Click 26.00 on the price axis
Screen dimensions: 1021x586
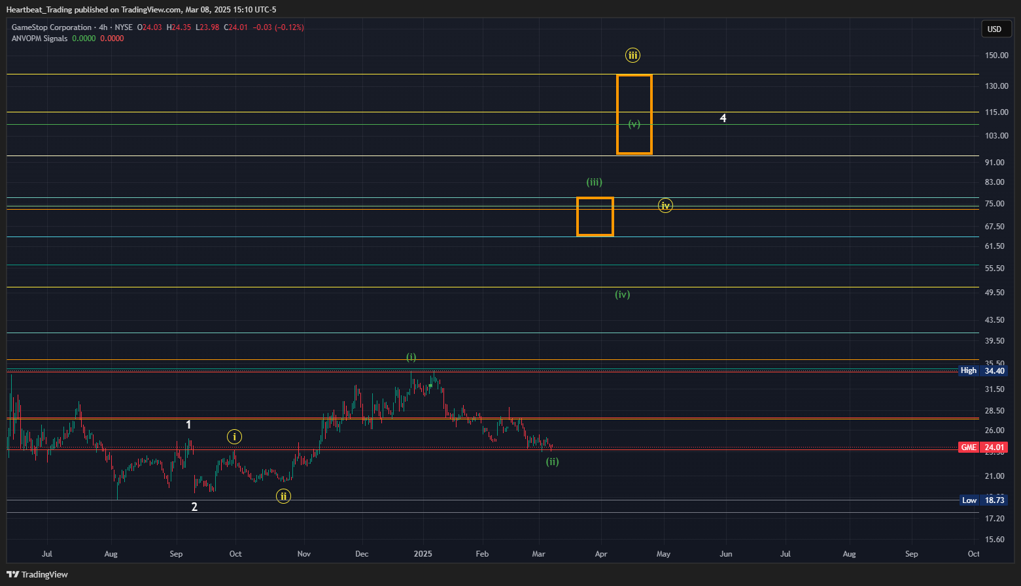(995, 431)
